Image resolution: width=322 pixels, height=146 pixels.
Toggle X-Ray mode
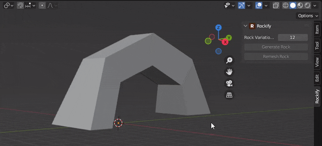[276, 6]
